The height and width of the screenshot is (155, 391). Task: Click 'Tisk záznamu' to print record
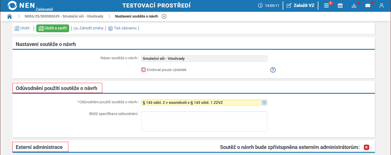pyautogui.click(x=122, y=28)
